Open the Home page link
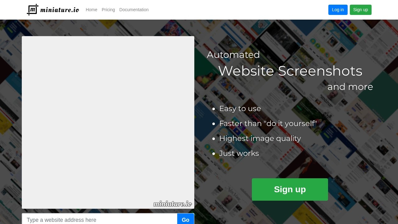 pyautogui.click(x=91, y=10)
